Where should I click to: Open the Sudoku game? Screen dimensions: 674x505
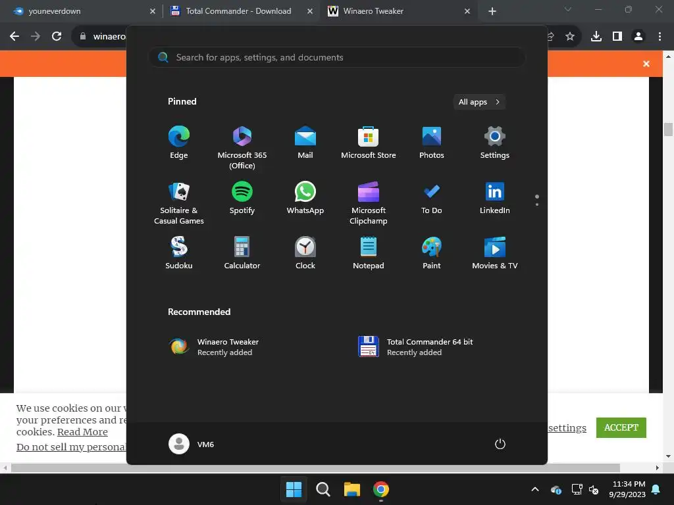click(179, 254)
